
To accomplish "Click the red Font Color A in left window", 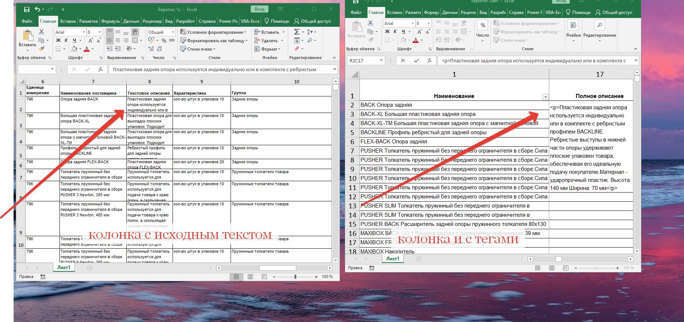I will coord(87,49).
